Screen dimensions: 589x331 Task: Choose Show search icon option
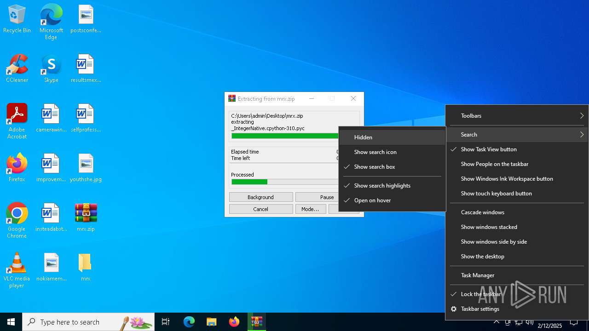pyautogui.click(x=392, y=152)
